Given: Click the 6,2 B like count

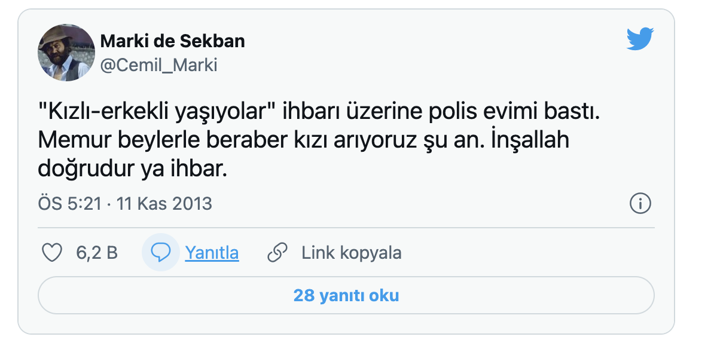Looking at the screenshot, I should click(x=96, y=252).
